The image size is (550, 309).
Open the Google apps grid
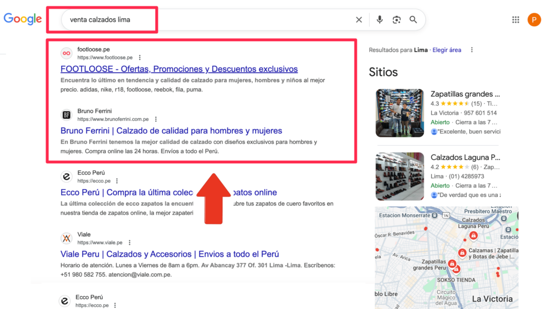516,20
